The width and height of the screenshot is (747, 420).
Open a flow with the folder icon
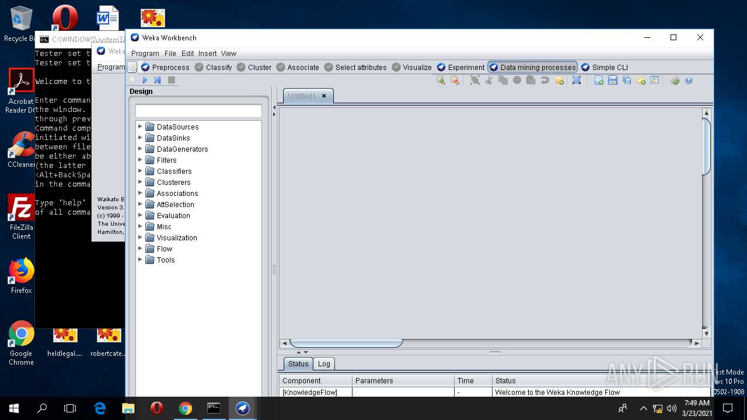pyautogui.click(x=641, y=80)
